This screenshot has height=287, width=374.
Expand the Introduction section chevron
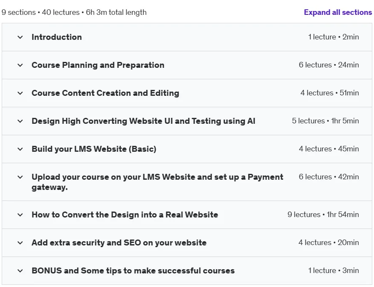point(20,37)
